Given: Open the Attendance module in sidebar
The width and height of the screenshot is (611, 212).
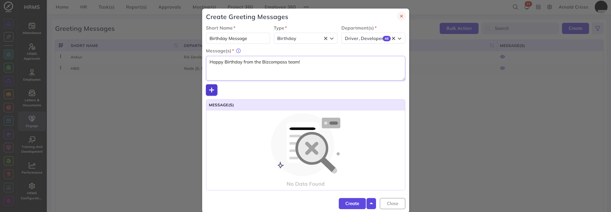Looking at the screenshot, I should click(x=32, y=29).
